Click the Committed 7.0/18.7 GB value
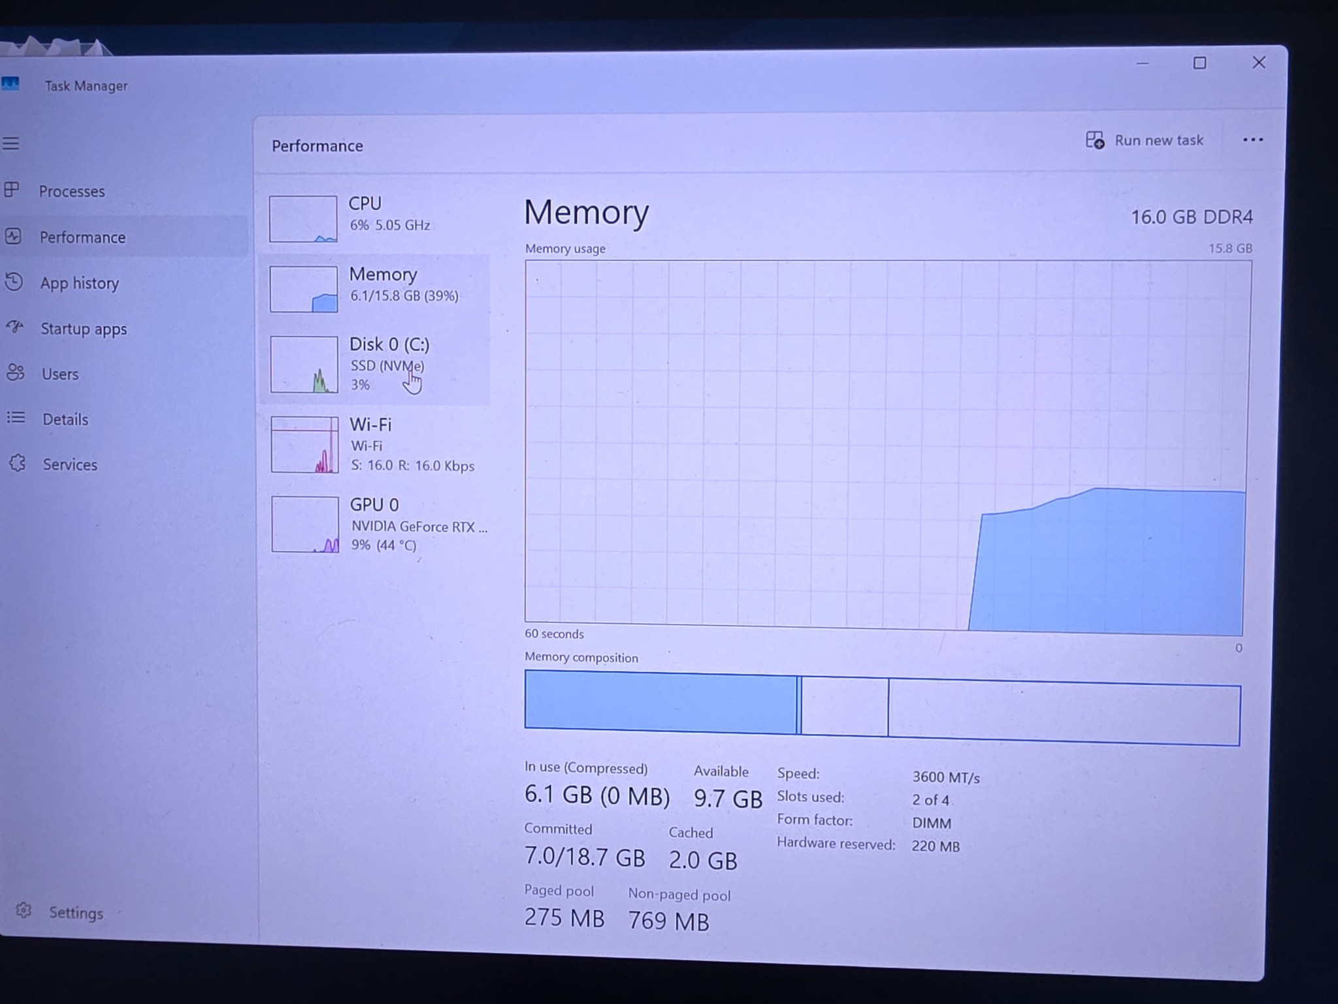1338x1004 pixels. pos(585,857)
